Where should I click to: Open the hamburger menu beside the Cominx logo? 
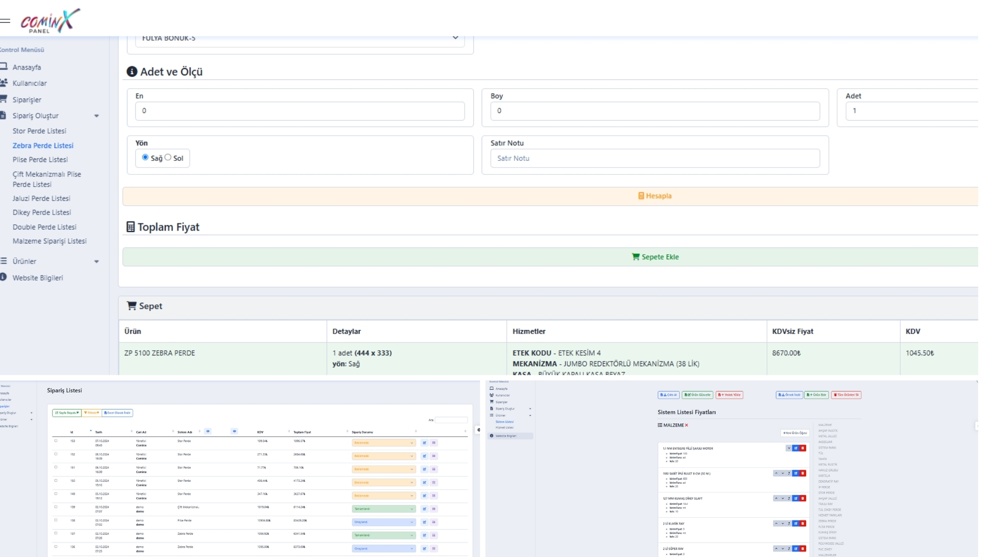click(5, 21)
